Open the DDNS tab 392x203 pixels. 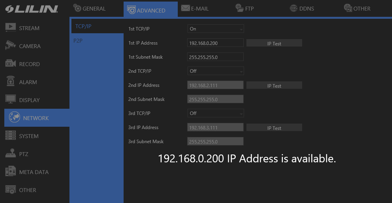click(x=301, y=9)
